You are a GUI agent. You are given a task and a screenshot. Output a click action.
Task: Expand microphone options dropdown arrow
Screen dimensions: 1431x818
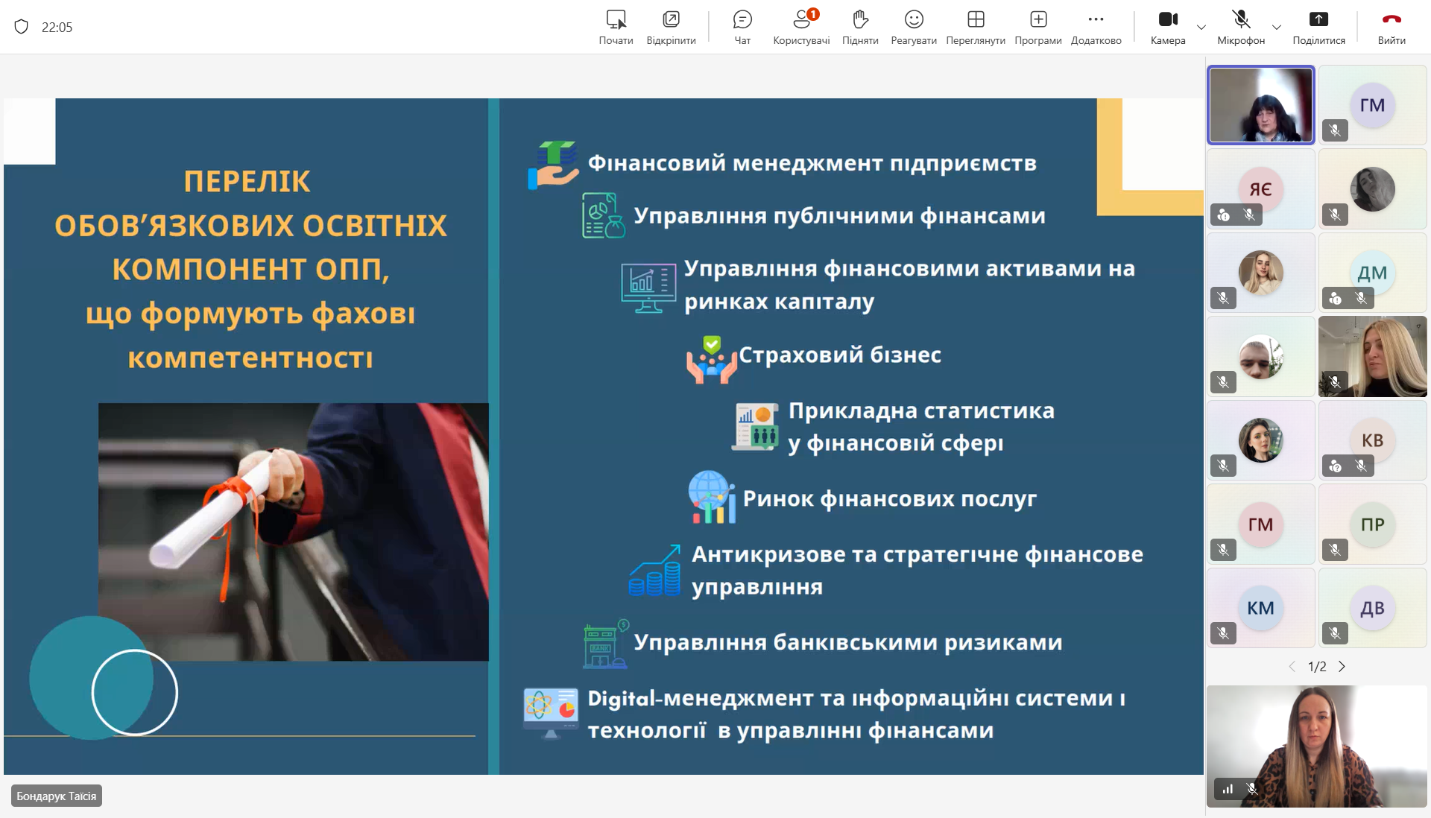pyautogui.click(x=1277, y=28)
